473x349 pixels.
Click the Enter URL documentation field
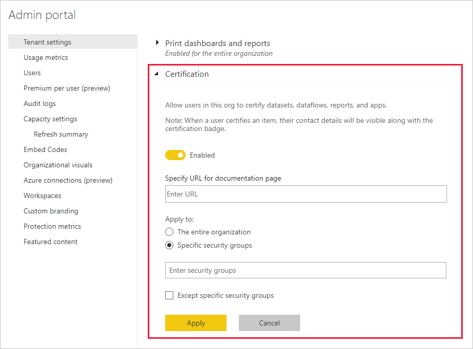tap(306, 194)
